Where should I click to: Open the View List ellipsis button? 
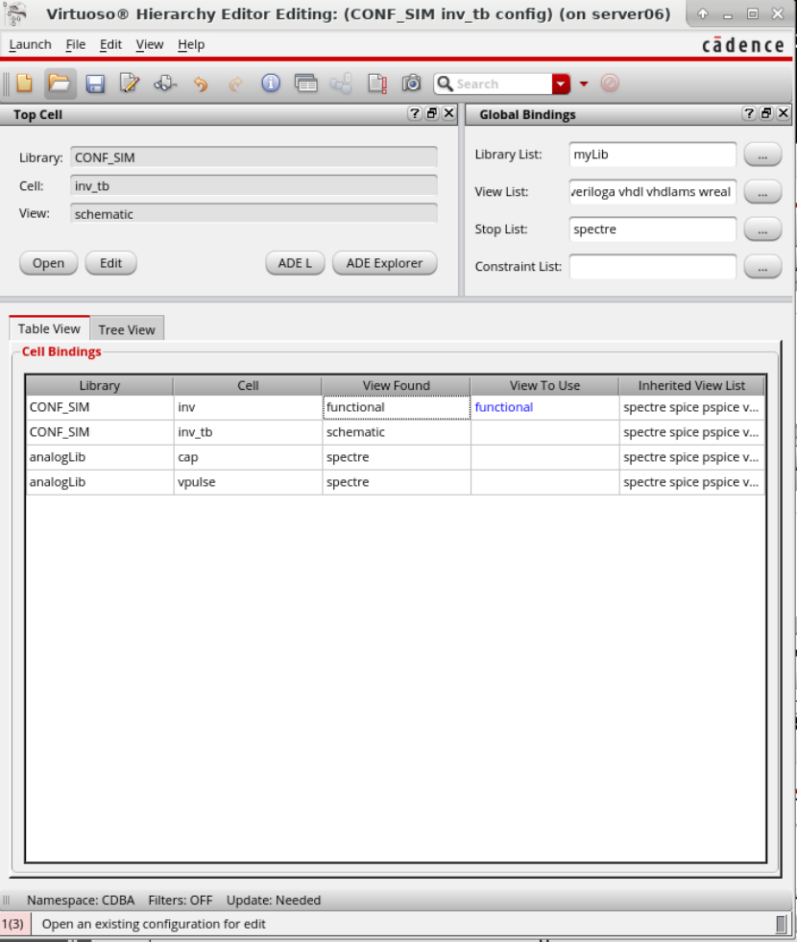coord(762,192)
